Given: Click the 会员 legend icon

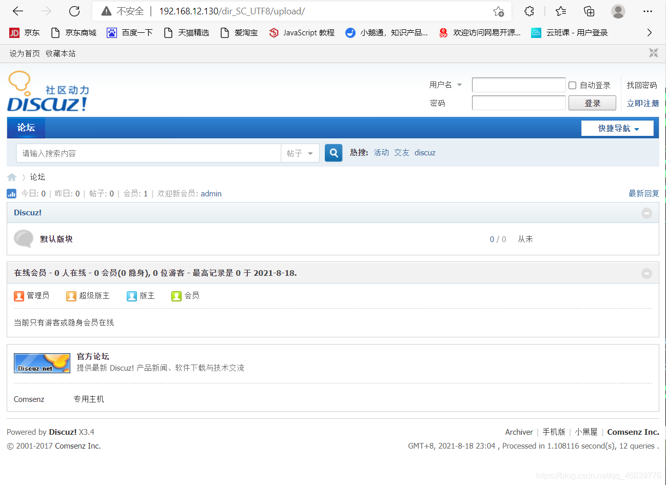Looking at the screenshot, I should tap(177, 296).
